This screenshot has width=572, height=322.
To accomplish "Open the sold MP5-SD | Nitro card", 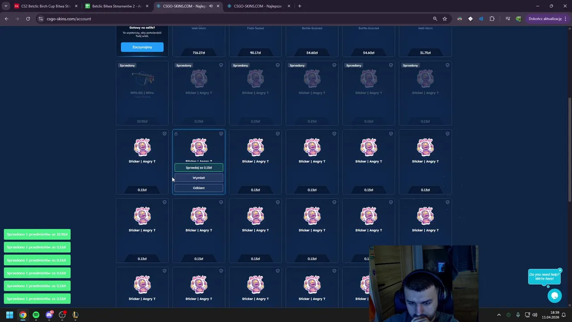I will [x=142, y=93].
